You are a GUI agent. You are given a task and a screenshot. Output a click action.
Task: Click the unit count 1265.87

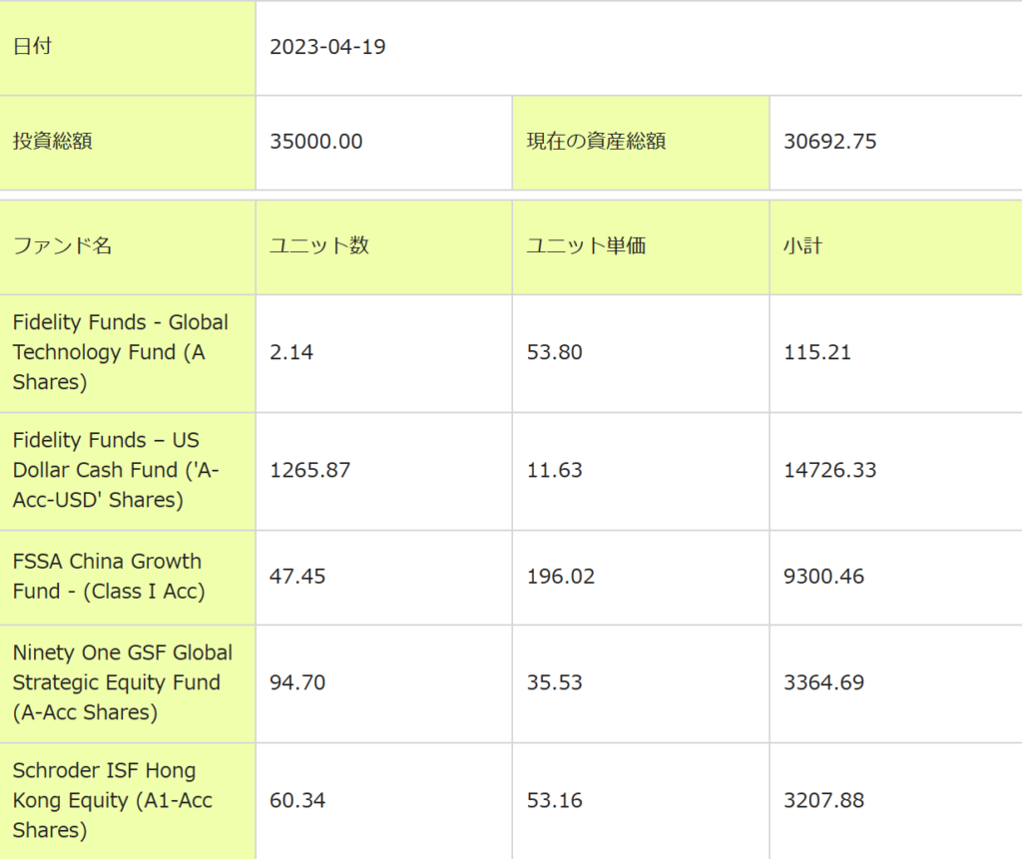pos(310,470)
